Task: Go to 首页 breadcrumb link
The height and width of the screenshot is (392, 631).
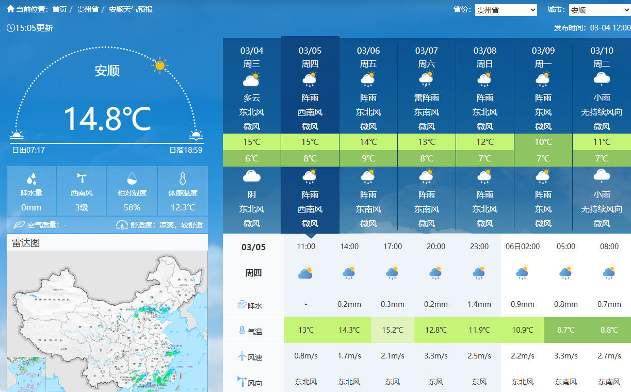Action: pyautogui.click(x=60, y=9)
